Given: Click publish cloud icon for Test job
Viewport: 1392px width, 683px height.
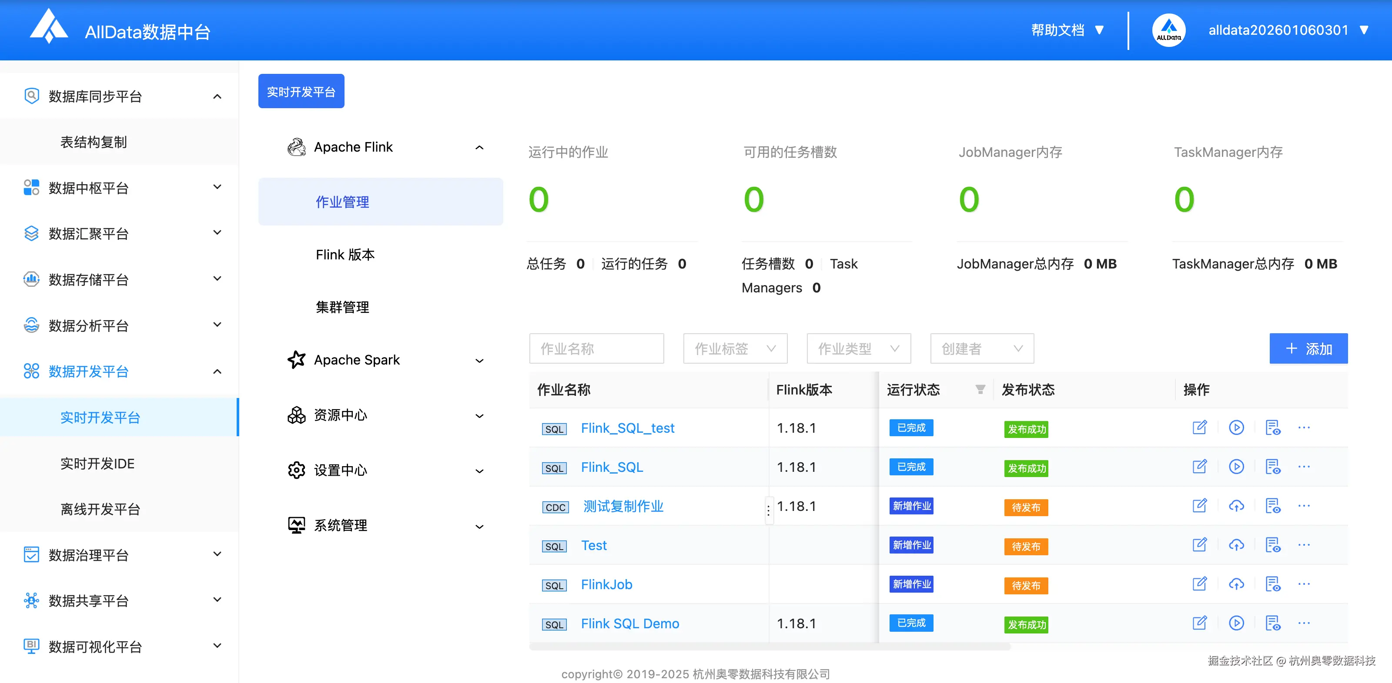Looking at the screenshot, I should point(1236,545).
